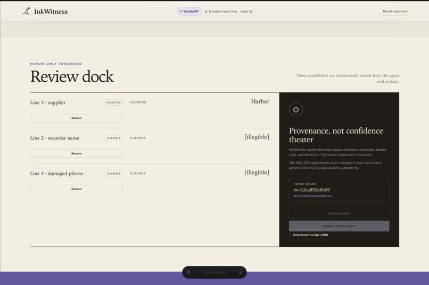This screenshot has height=285, width=429.
Task: Reopen Line 2 recorder name
Action: coord(76,153)
